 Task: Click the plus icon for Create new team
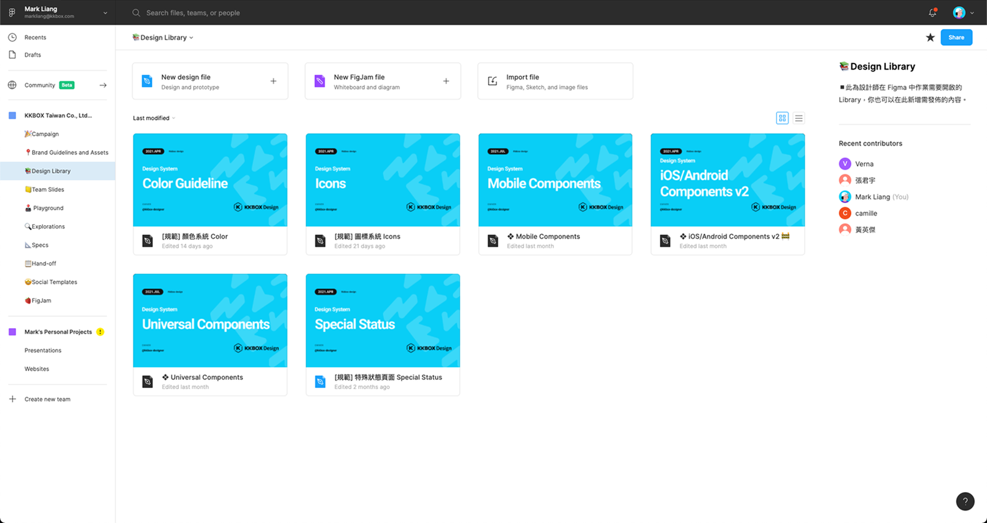coord(12,399)
